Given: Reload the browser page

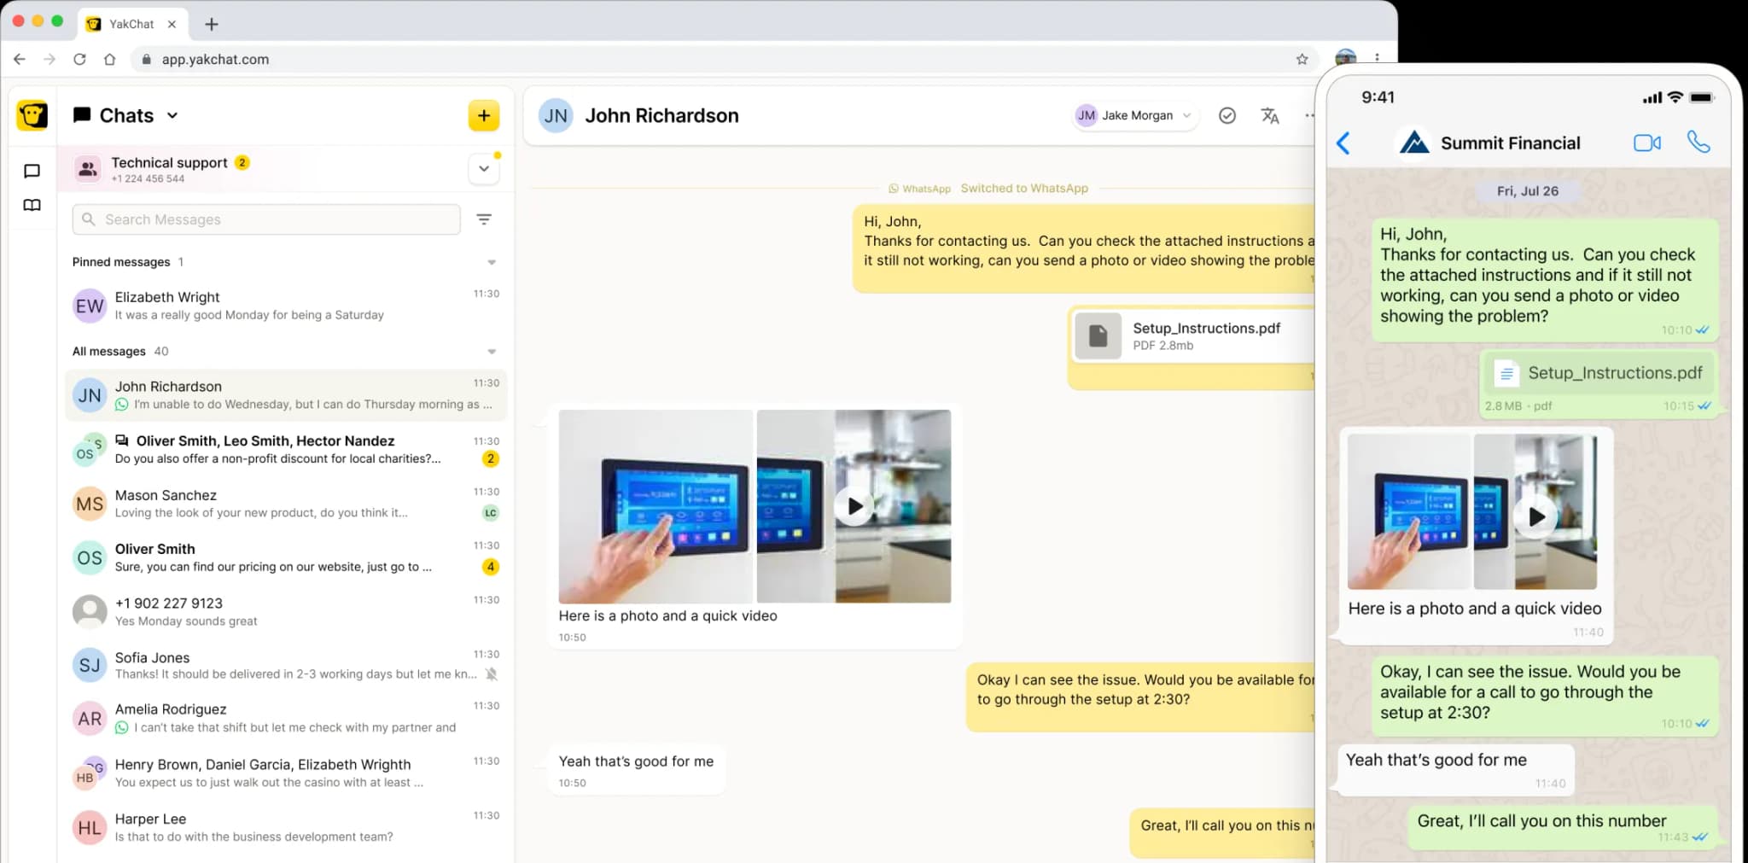Looking at the screenshot, I should pyautogui.click(x=79, y=59).
